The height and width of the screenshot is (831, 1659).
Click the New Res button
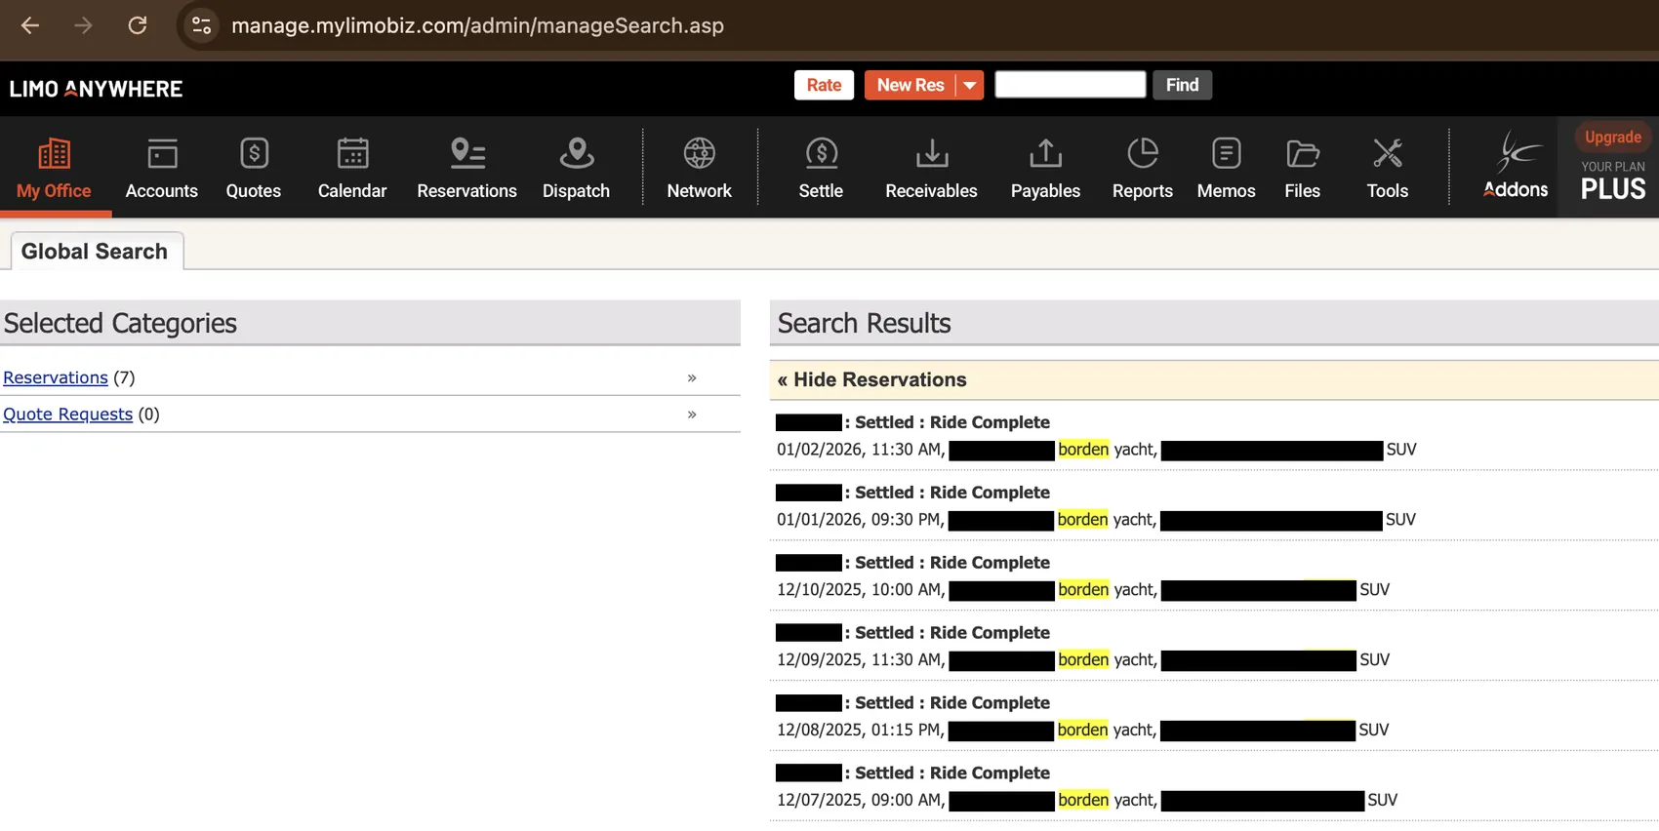[x=910, y=85]
